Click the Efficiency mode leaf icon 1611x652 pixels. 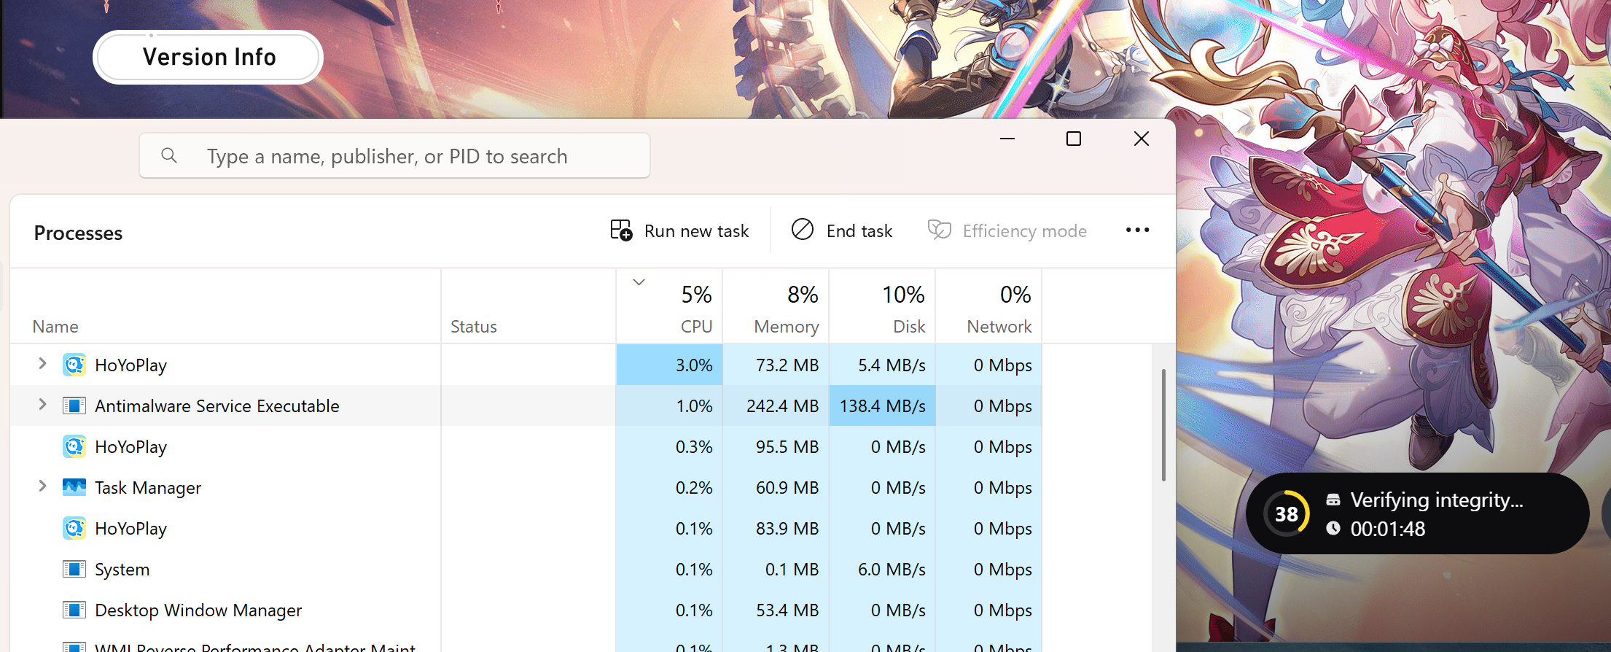pos(940,230)
